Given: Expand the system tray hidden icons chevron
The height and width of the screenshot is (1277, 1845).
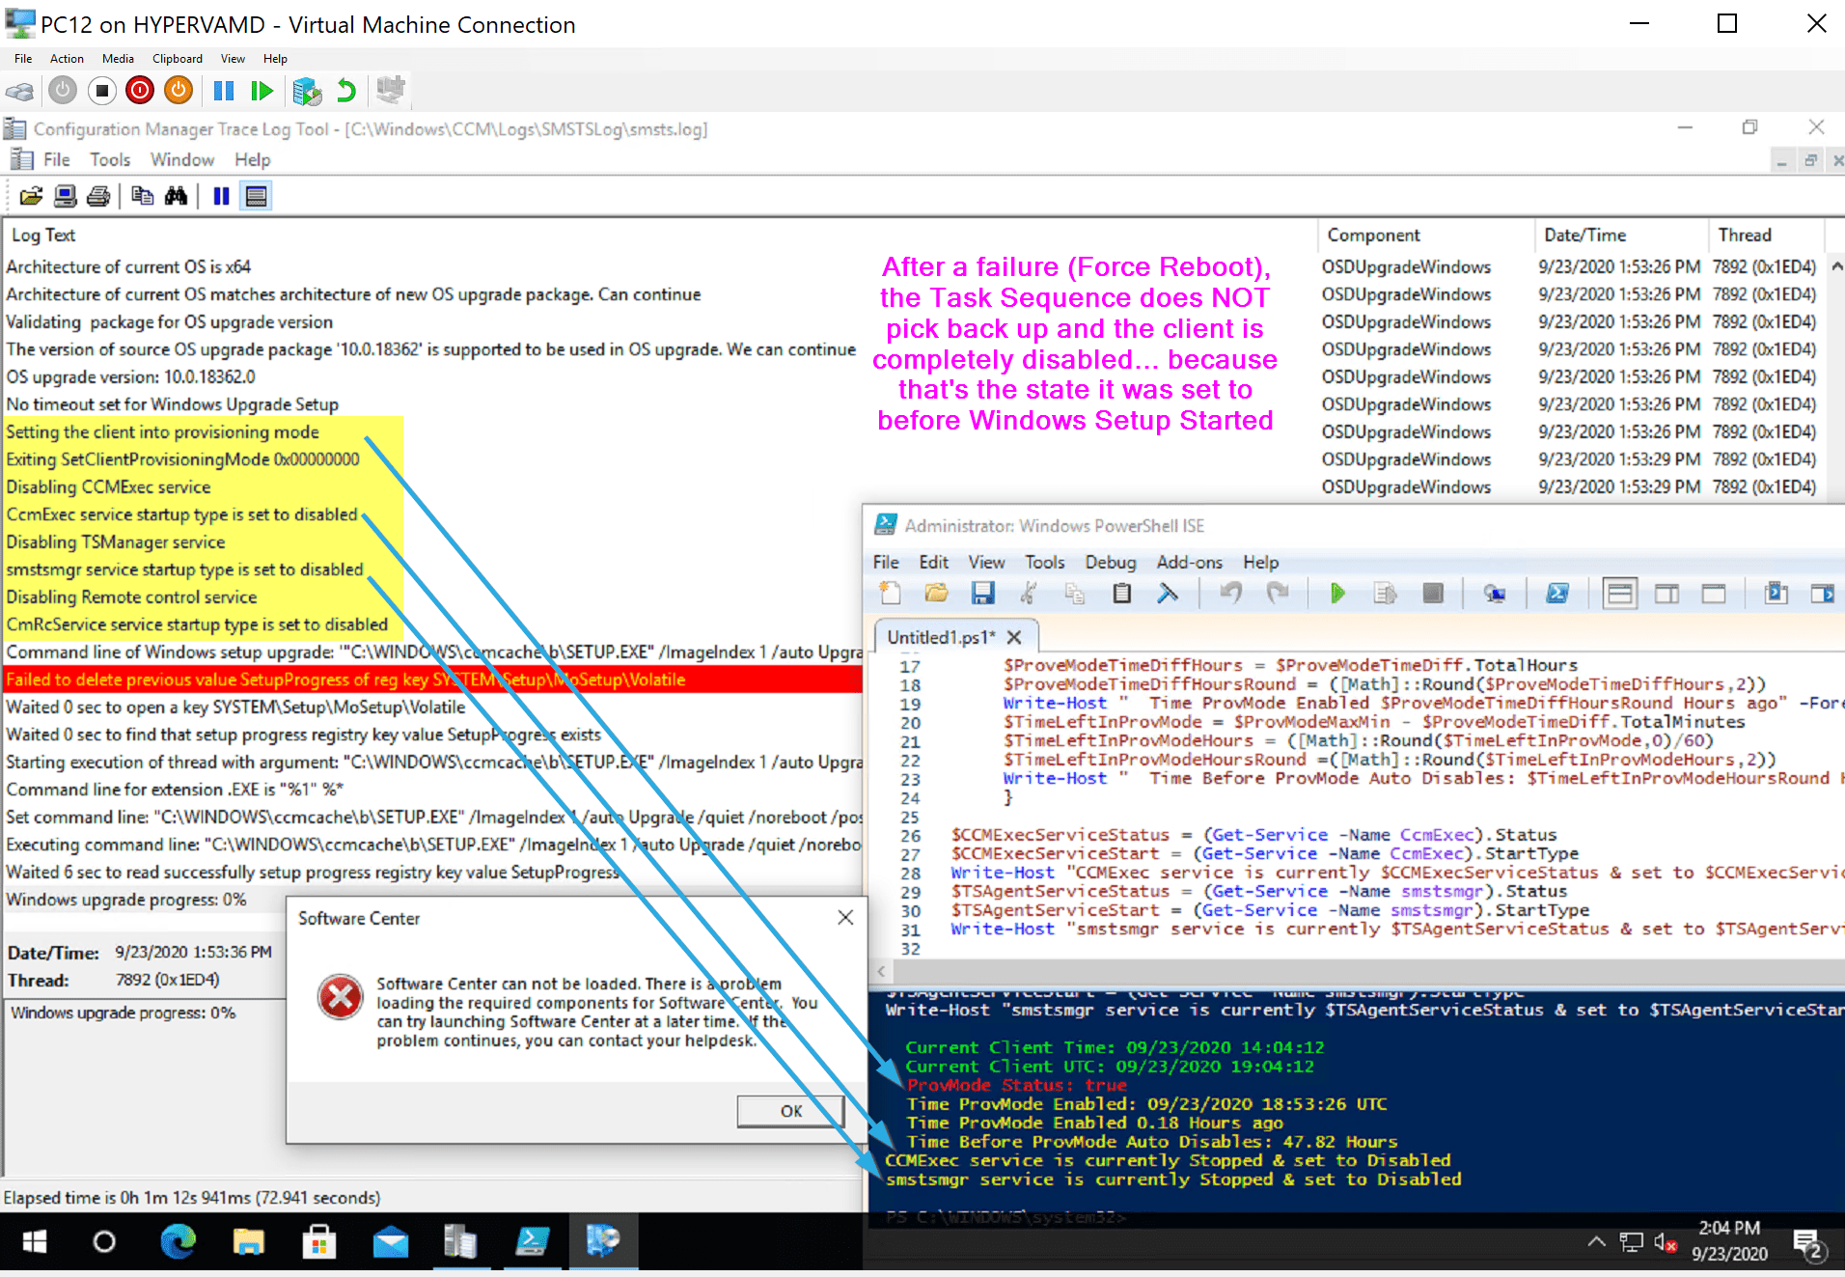Looking at the screenshot, I should (x=1596, y=1241).
